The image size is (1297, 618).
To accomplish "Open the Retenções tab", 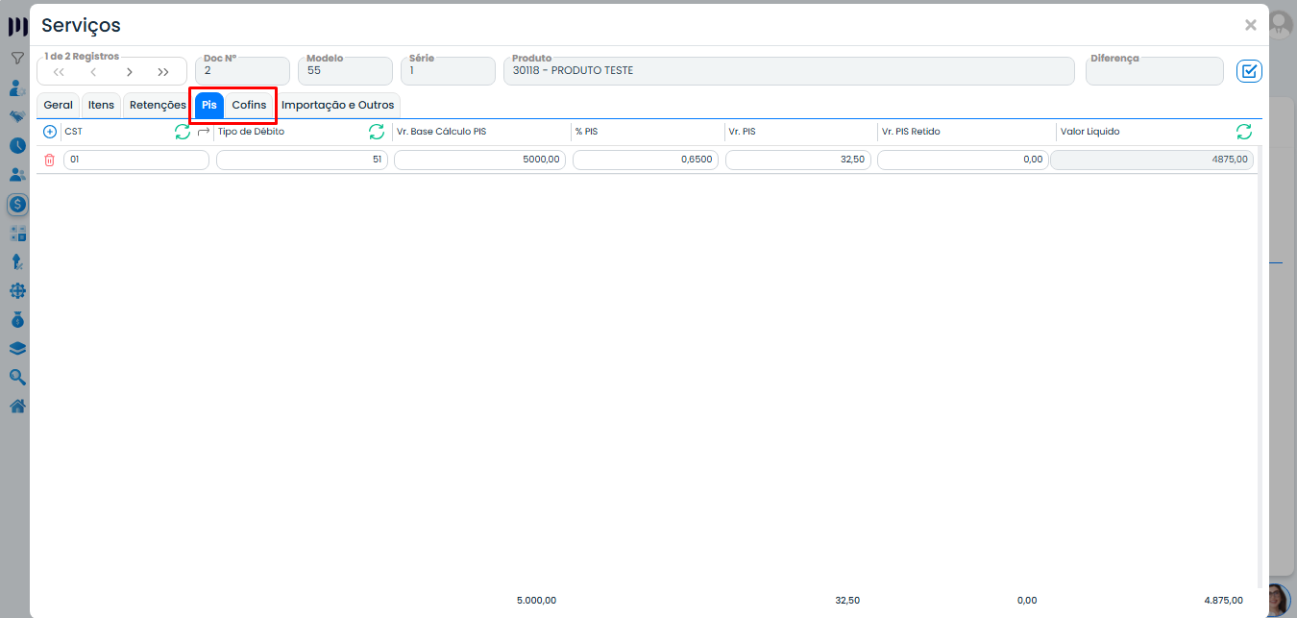I will pos(158,105).
